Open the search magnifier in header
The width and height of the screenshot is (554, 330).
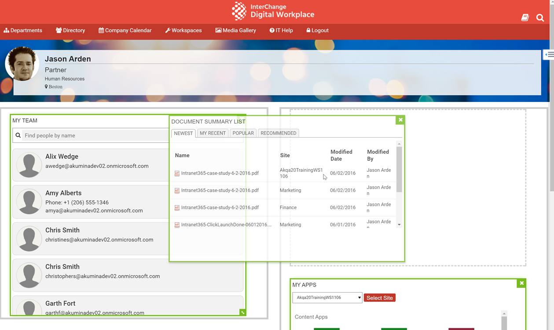coord(540,18)
